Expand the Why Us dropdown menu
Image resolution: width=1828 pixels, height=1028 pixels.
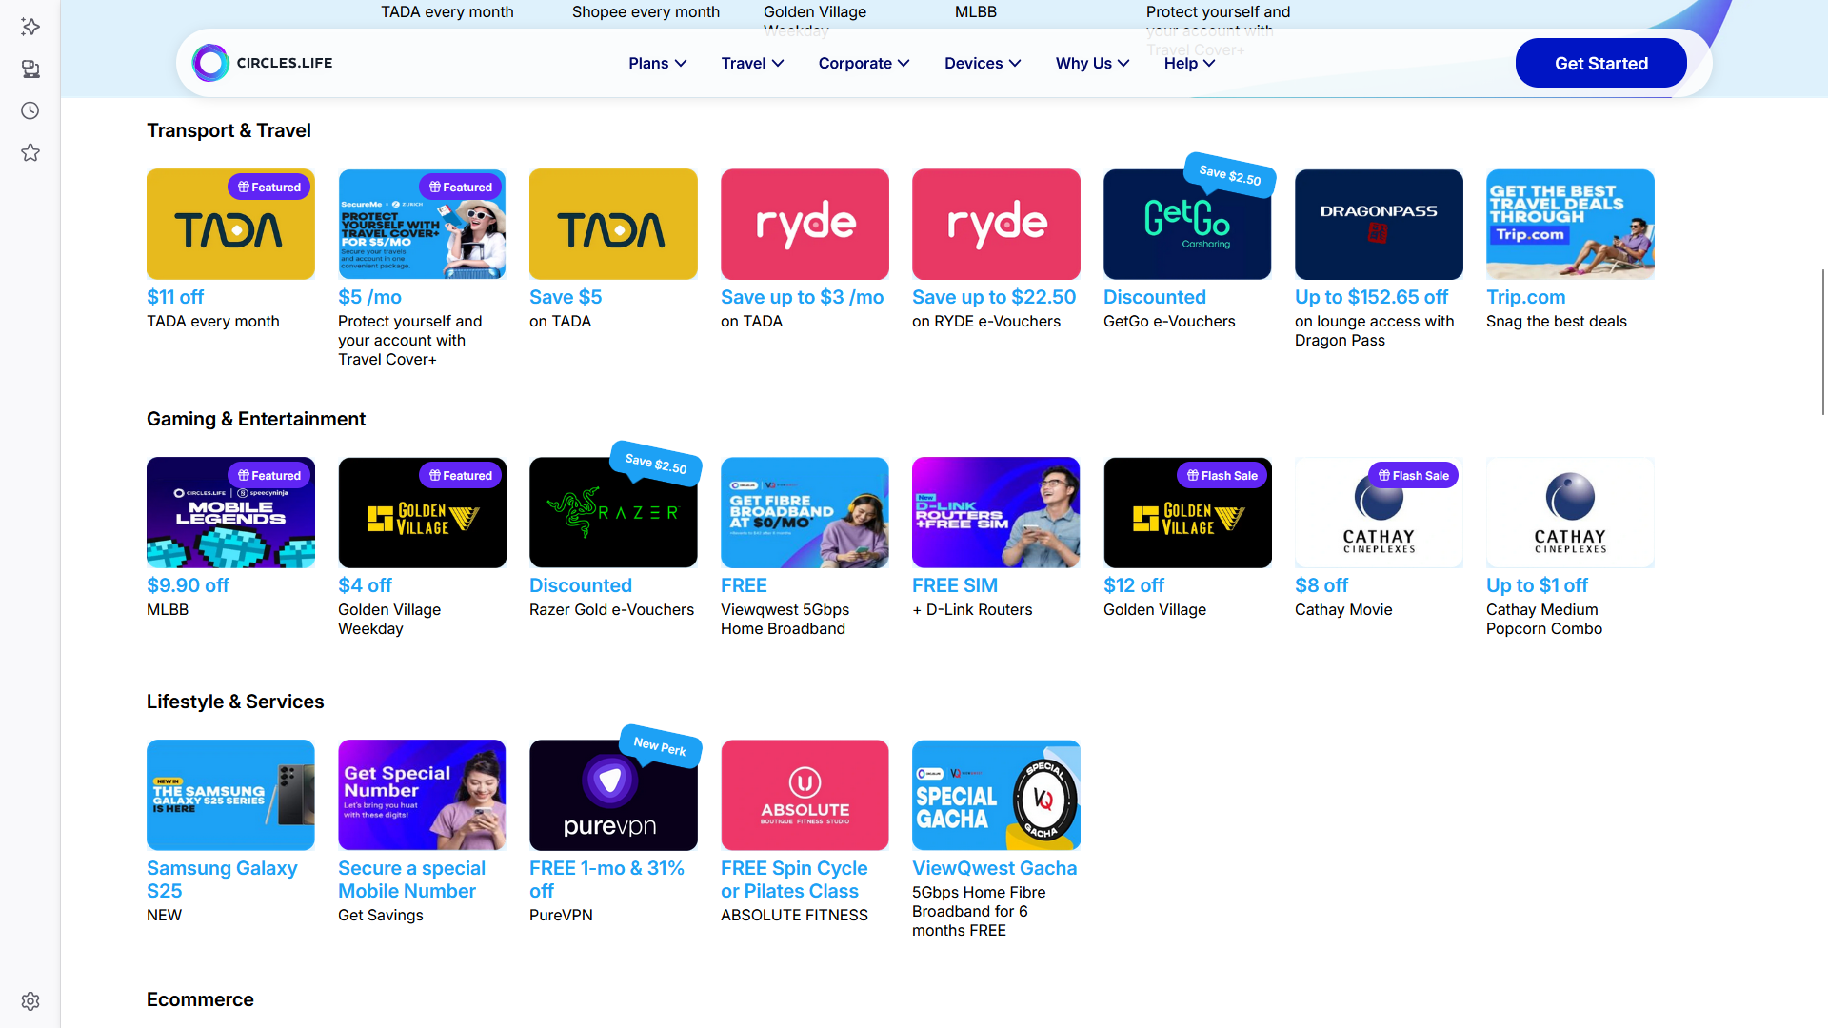[1093, 63]
